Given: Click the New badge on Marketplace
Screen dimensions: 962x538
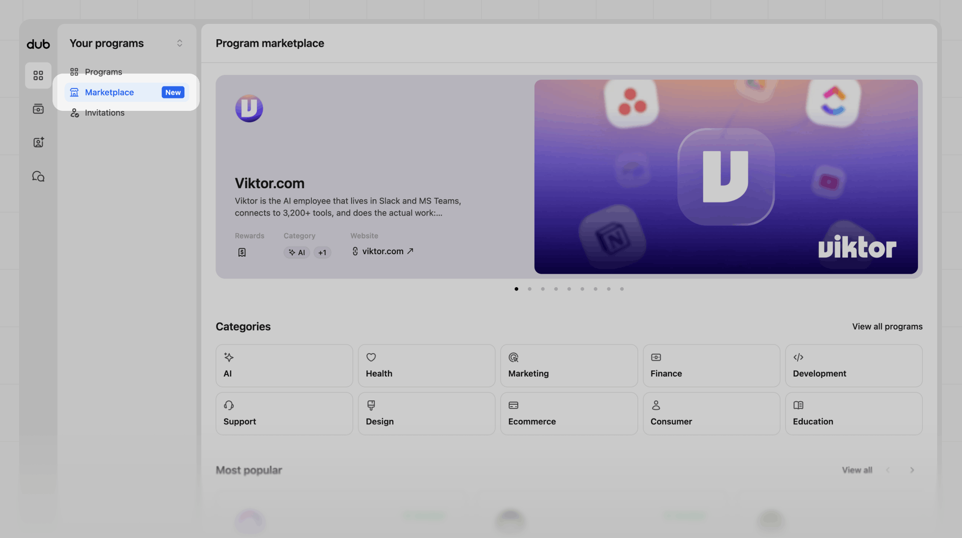Looking at the screenshot, I should click(173, 92).
